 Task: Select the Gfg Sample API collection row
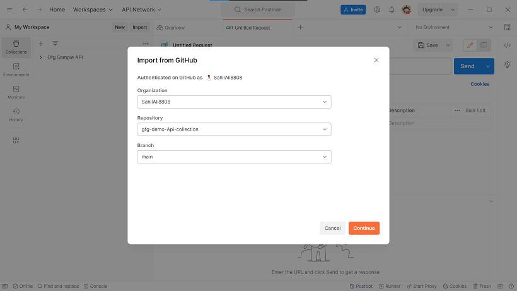(x=93, y=57)
